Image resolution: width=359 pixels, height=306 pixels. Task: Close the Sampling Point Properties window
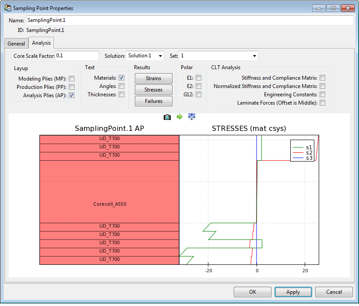click(348, 8)
